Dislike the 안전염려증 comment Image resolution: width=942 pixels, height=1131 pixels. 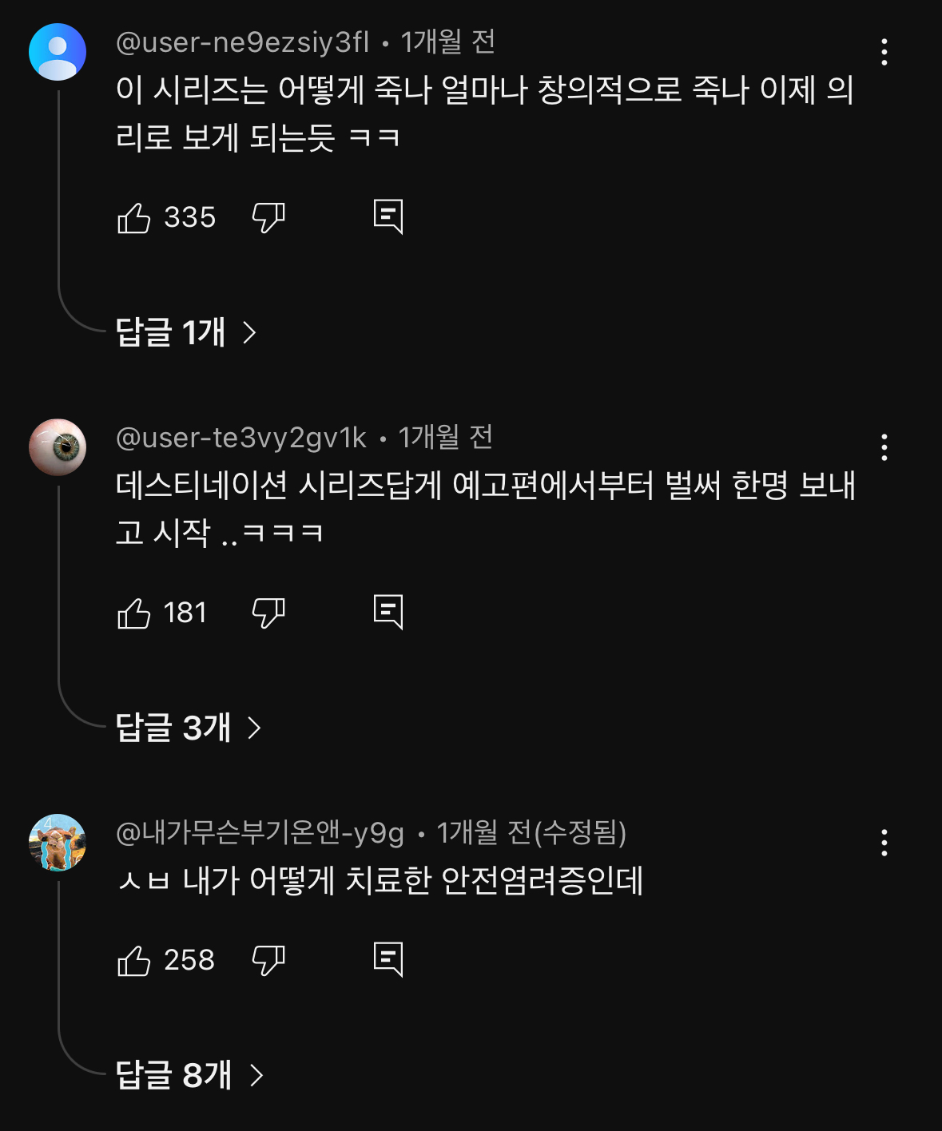click(268, 960)
